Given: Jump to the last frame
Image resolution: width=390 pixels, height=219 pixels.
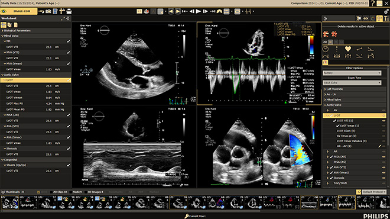Looking at the screenshot, I should (212, 11).
